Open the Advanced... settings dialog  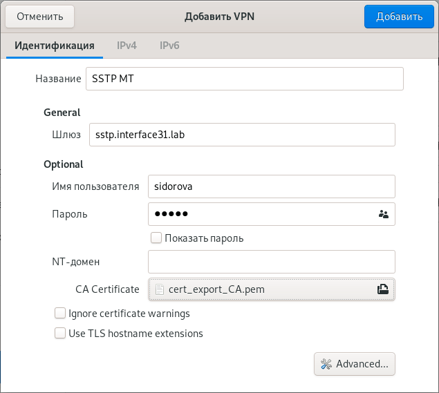click(355, 363)
